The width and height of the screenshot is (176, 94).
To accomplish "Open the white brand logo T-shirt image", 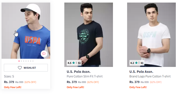I will (151, 35).
